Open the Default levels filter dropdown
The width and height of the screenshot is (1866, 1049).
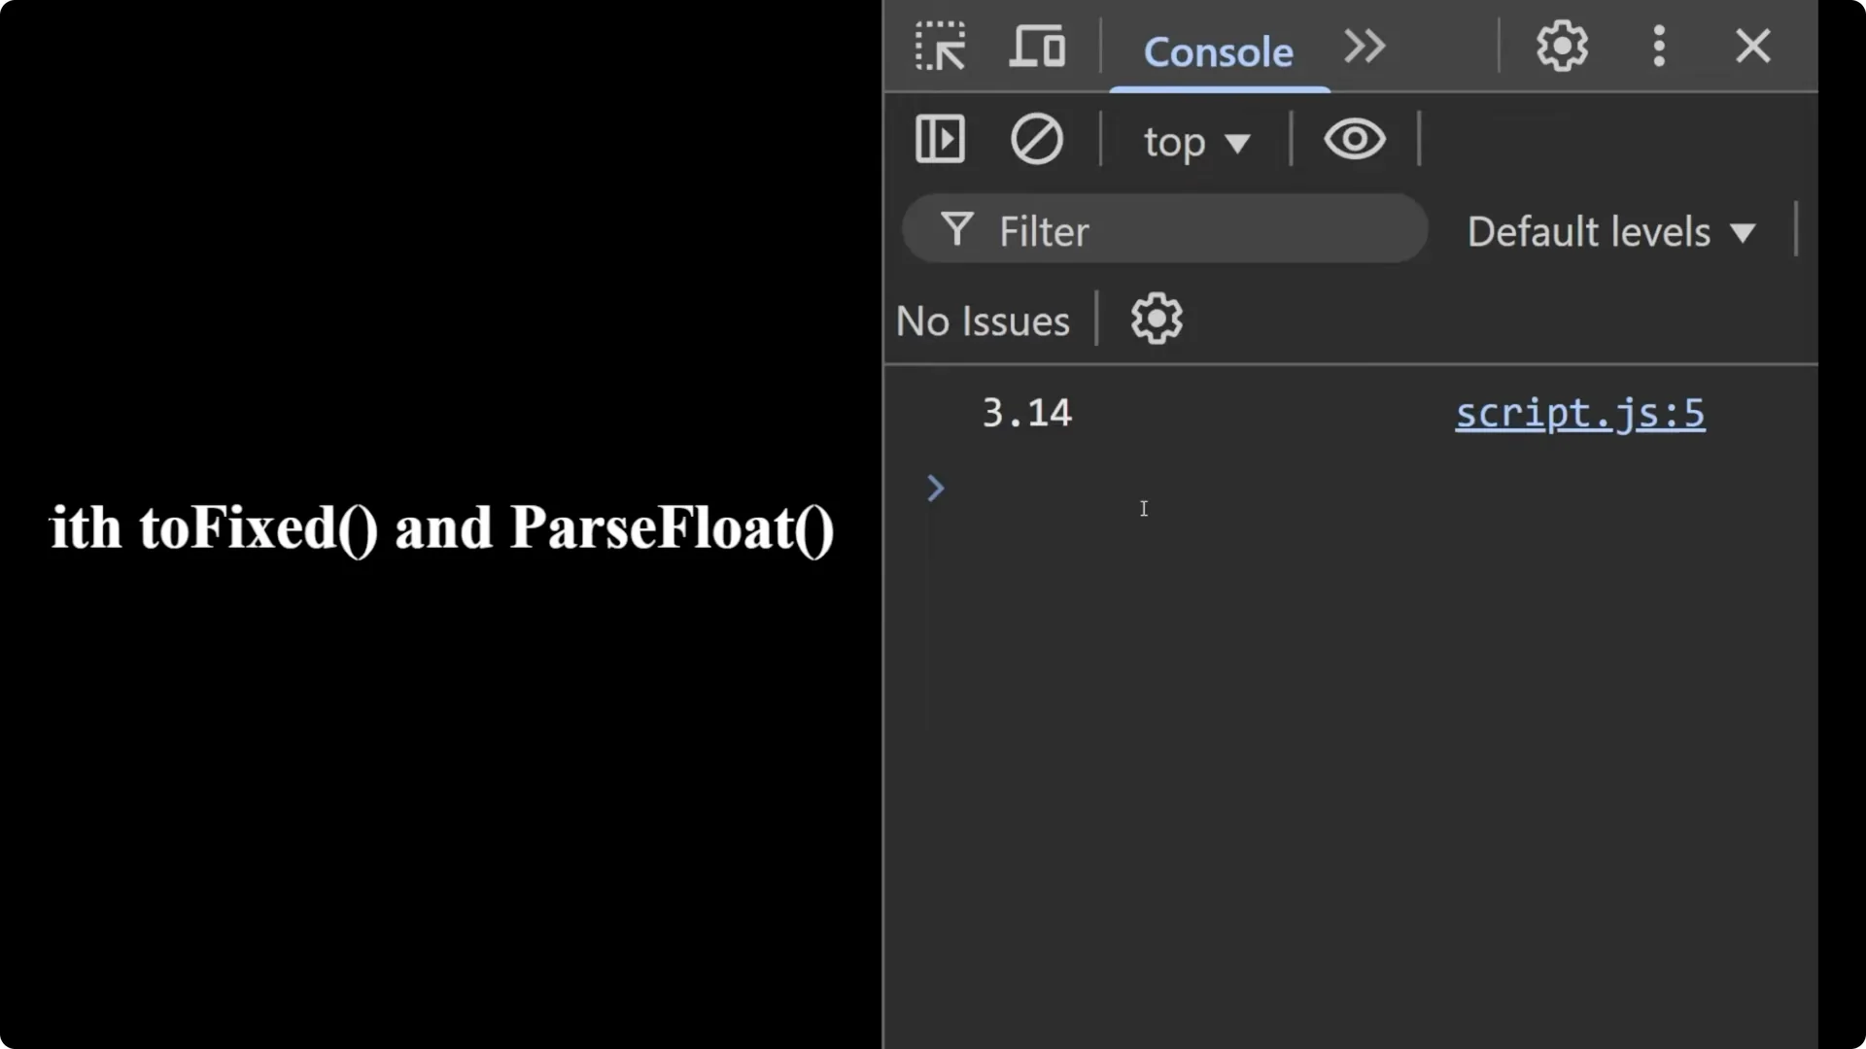(1611, 231)
